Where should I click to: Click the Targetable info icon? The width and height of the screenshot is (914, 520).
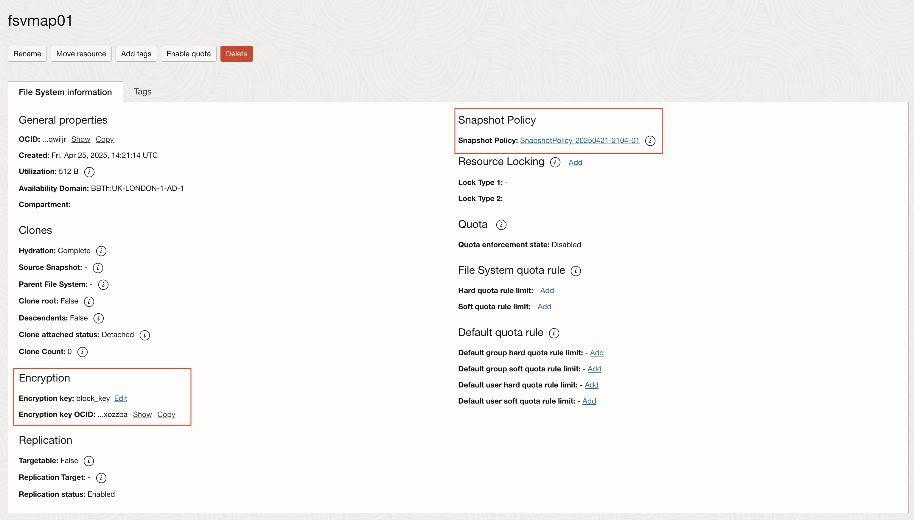coord(89,461)
